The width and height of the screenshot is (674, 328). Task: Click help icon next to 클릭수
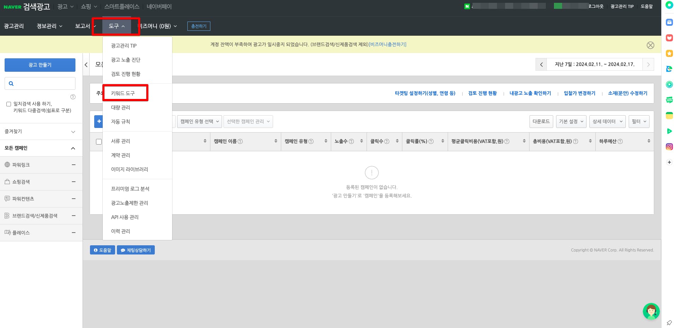(387, 141)
